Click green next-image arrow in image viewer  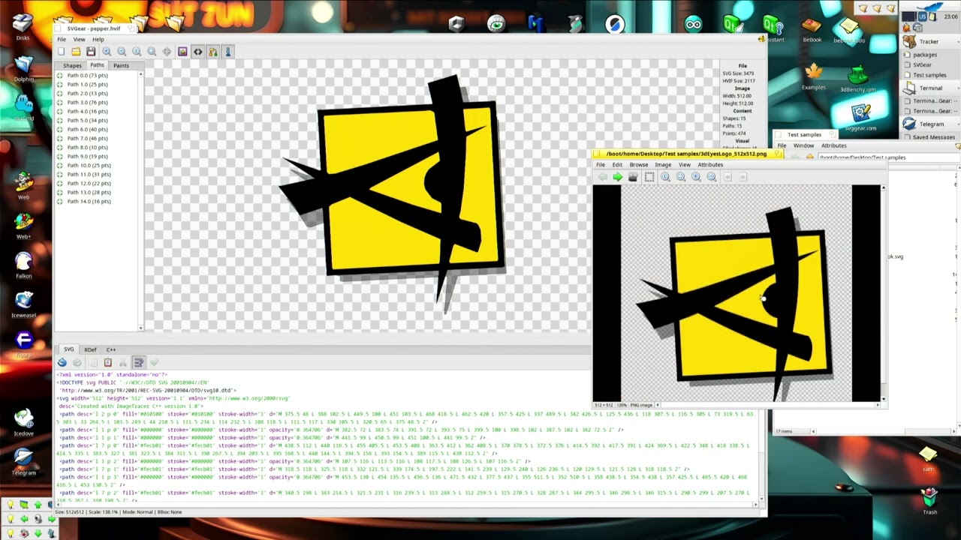pos(617,177)
